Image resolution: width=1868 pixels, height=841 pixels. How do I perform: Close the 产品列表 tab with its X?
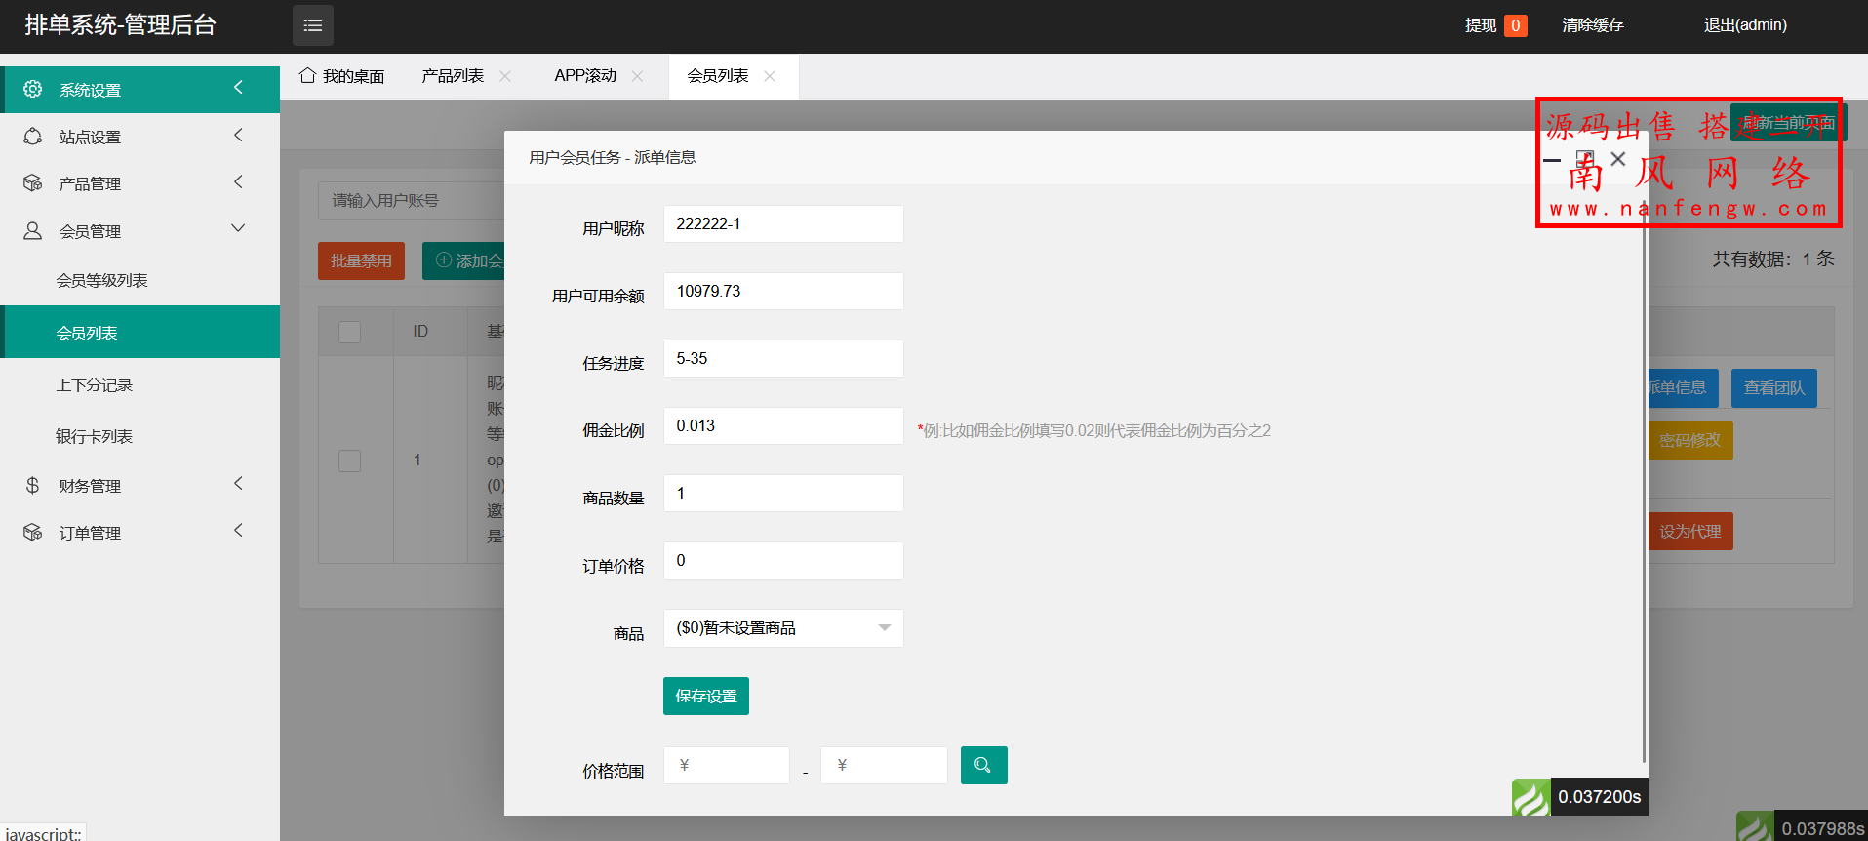[505, 76]
